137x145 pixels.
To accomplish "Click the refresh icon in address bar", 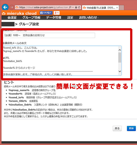I will [79, 7].
